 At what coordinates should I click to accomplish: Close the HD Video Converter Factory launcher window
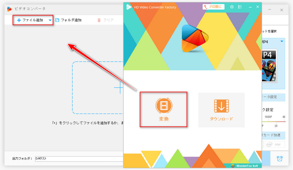(x=258, y=7)
